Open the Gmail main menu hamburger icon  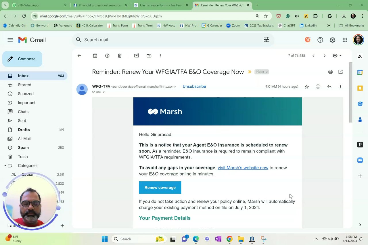pyautogui.click(x=10, y=40)
